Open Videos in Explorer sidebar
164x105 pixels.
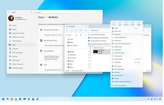(x=70, y=67)
